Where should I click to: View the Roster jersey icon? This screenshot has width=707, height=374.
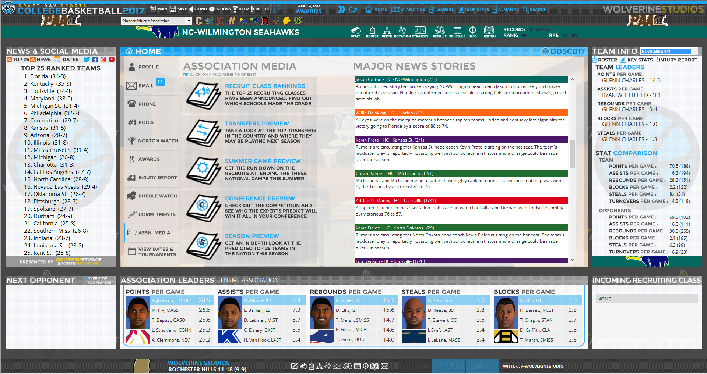(x=372, y=32)
